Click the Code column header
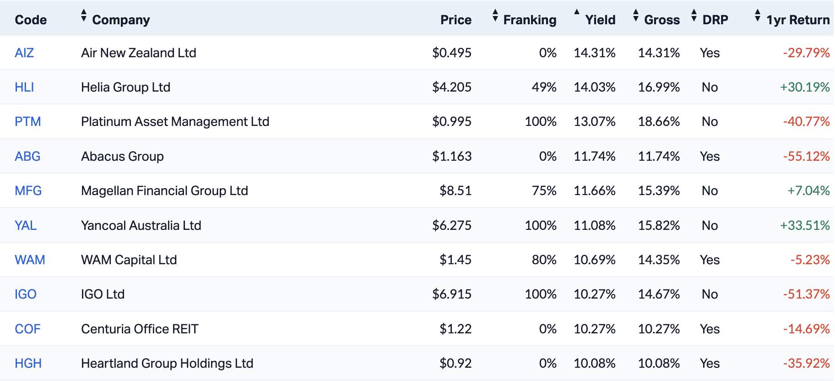 click(x=31, y=20)
